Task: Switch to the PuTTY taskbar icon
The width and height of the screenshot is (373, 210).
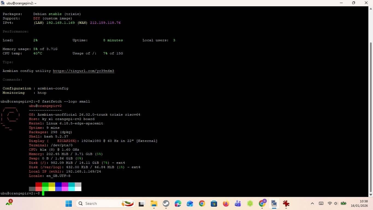Action: 274,203
